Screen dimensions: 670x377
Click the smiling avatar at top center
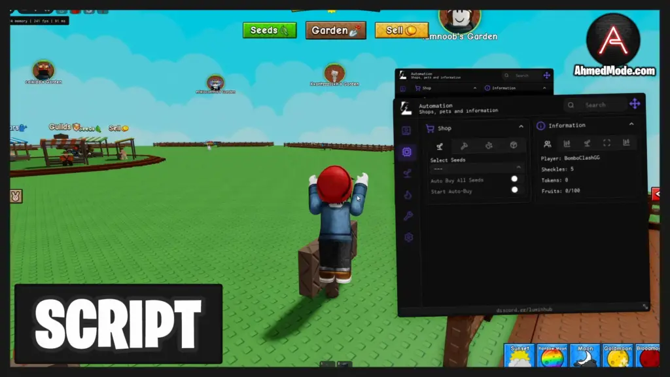pos(460,19)
